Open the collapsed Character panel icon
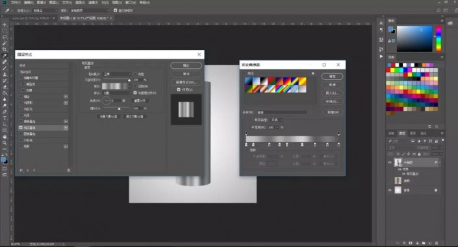The width and height of the screenshot is (458, 247). point(381,23)
